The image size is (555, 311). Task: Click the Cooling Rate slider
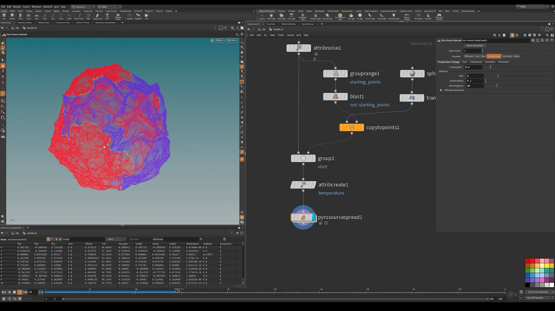[x=490, y=67]
